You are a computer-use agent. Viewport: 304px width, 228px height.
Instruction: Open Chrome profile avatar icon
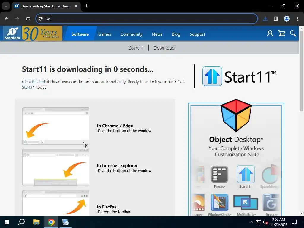[287, 19]
